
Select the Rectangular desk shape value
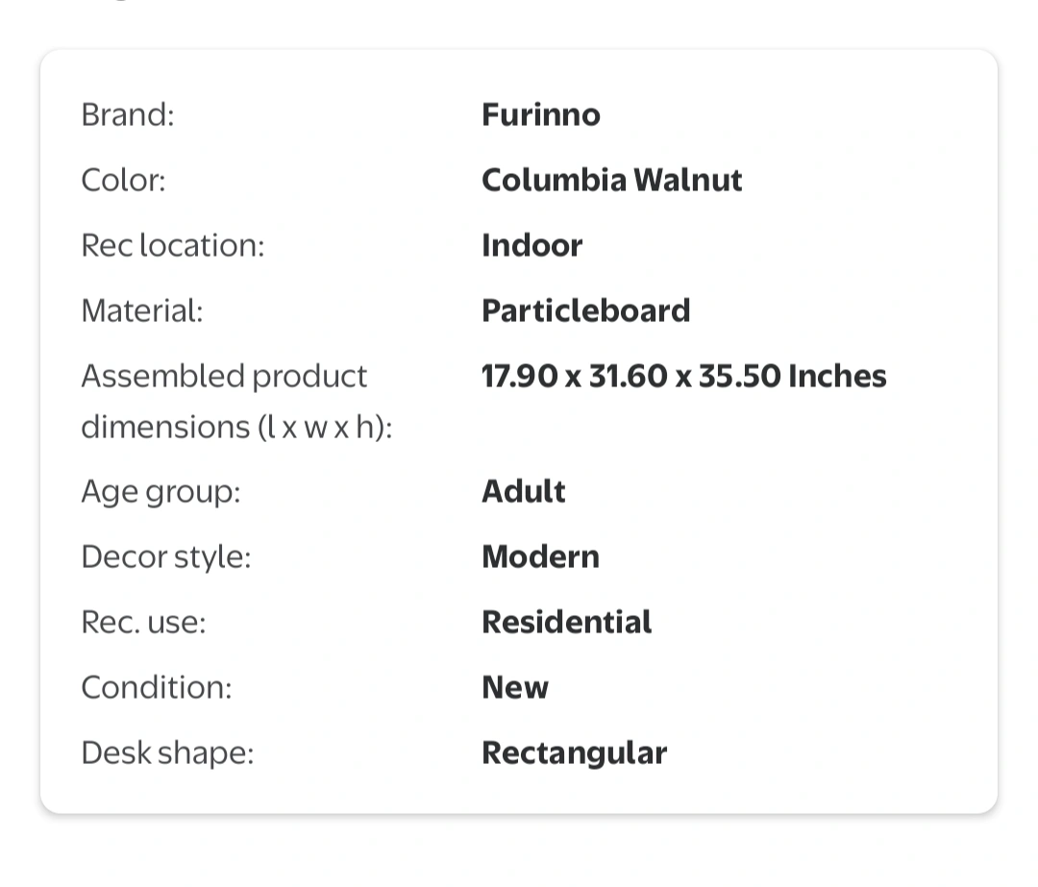[575, 752]
